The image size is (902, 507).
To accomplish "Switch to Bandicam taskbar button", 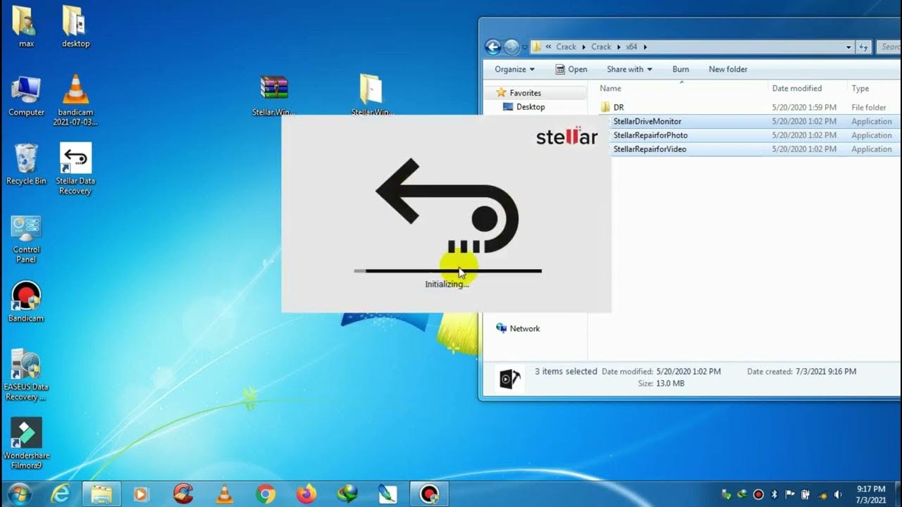I will (x=429, y=494).
